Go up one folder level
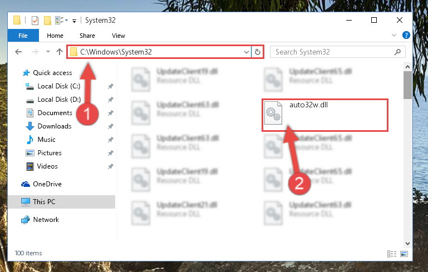 pos(60,52)
